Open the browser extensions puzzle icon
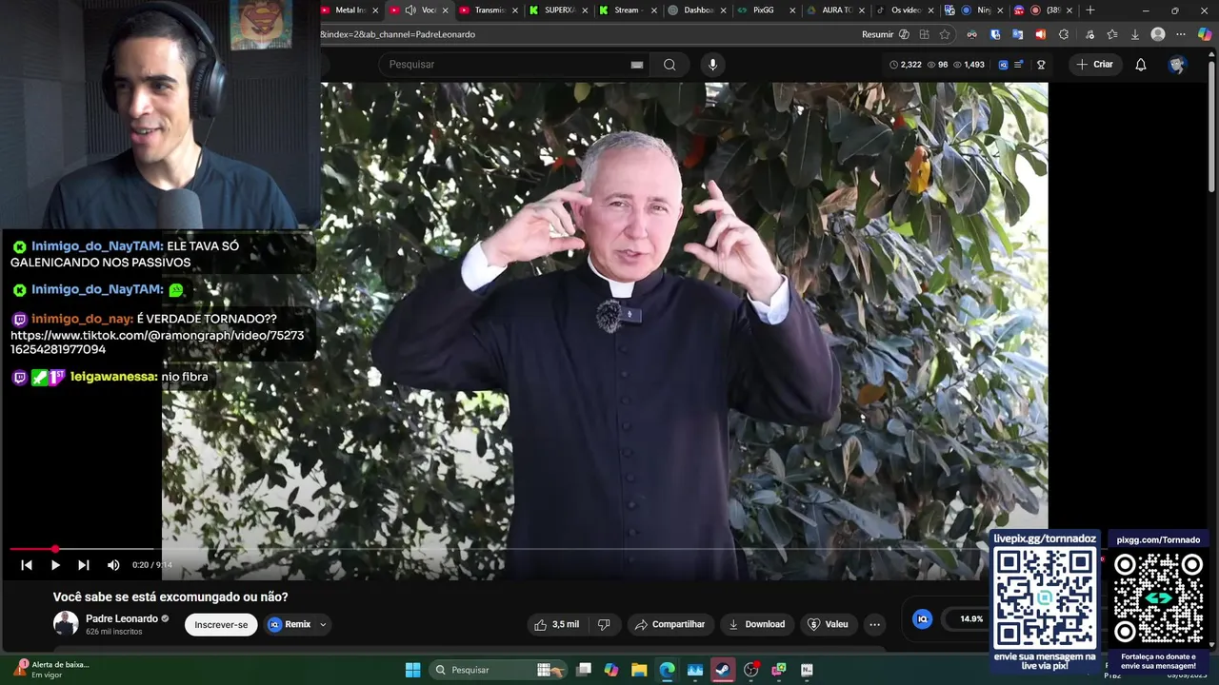Image resolution: width=1219 pixels, height=685 pixels. pos(1064,34)
